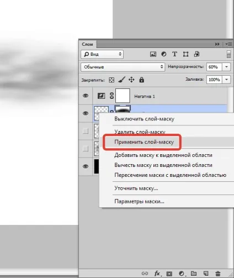
Task: Click the Негатив 1 white mask thumbnail
Action: pos(123,96)
